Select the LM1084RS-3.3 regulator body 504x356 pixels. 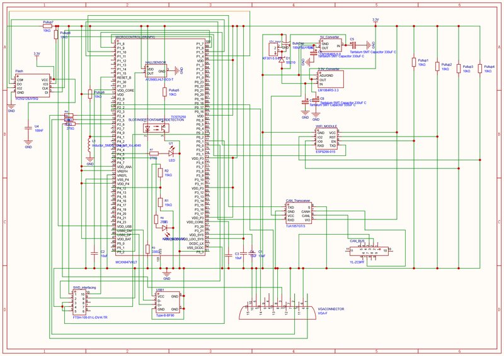331,80
